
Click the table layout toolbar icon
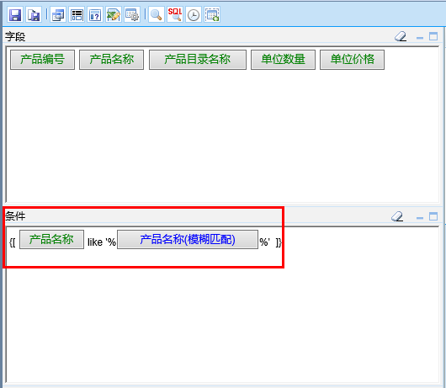(x=77, y=15)
